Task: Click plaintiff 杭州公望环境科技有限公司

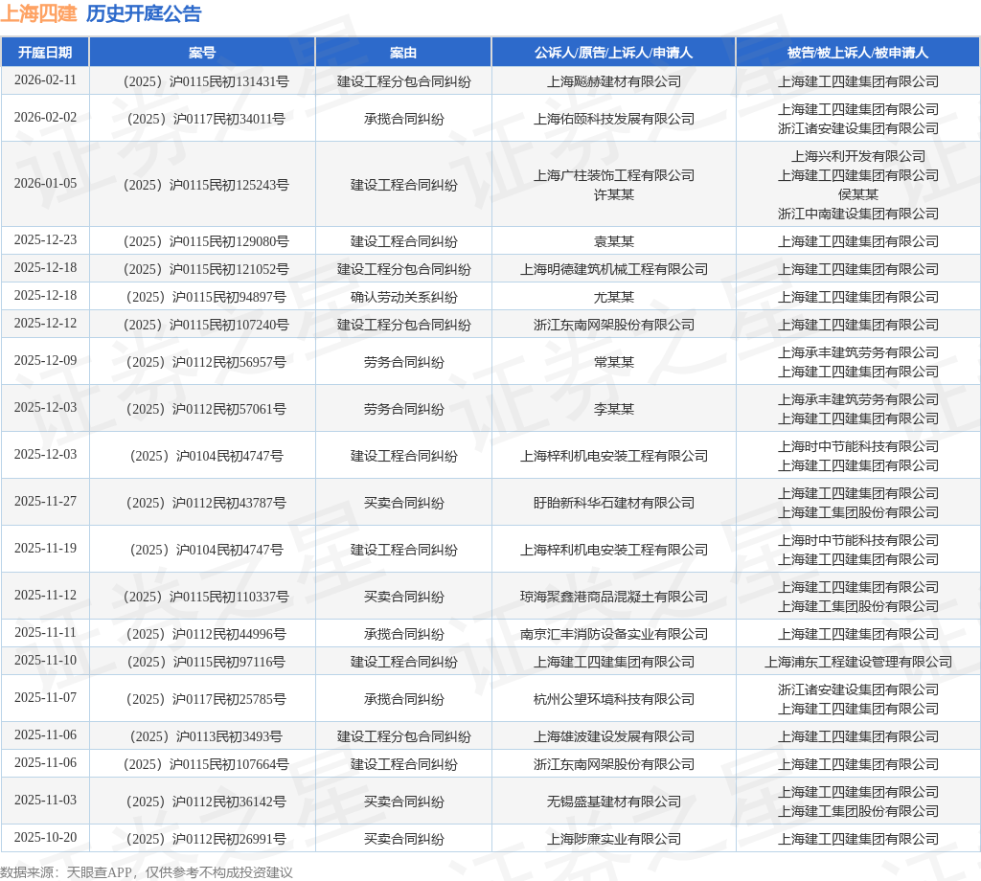Action: [614, 699]
